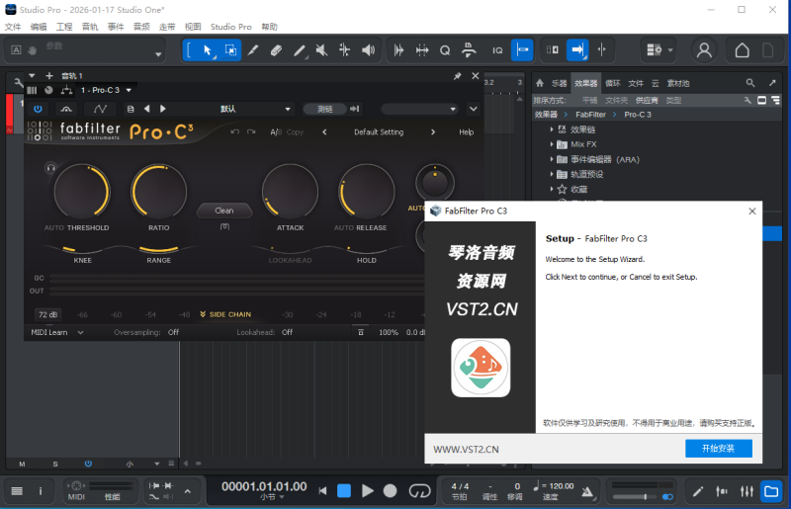
Task: Show the browser folder panel icon
Action: (771, 491)
